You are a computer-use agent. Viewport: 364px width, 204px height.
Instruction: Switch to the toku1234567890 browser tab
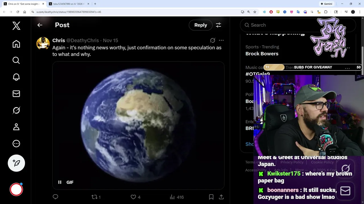pyautogui.click(x=69, y=4)
